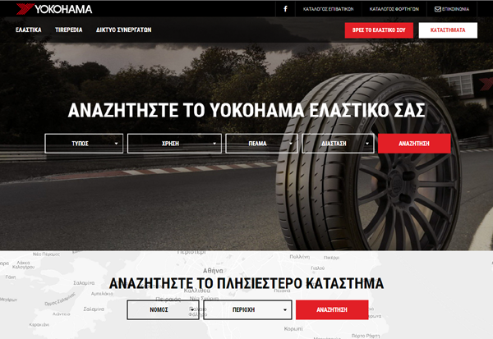The height and width of the screenshot is (339, 493).
Task: Select the ΝΟΜΟΣ dropdown
Action: (163, 309)
